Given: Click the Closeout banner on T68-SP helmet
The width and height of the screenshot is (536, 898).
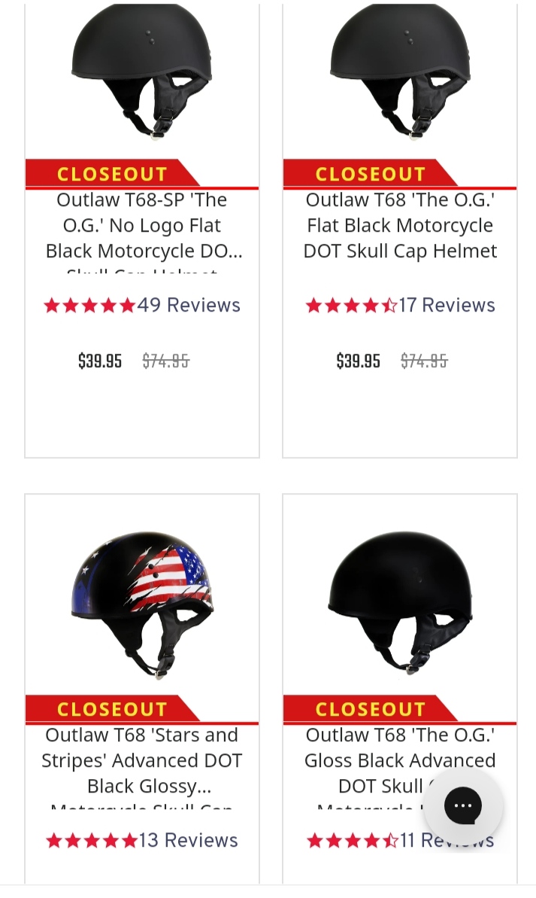Looking at the screenshot, I should point(112,174).
